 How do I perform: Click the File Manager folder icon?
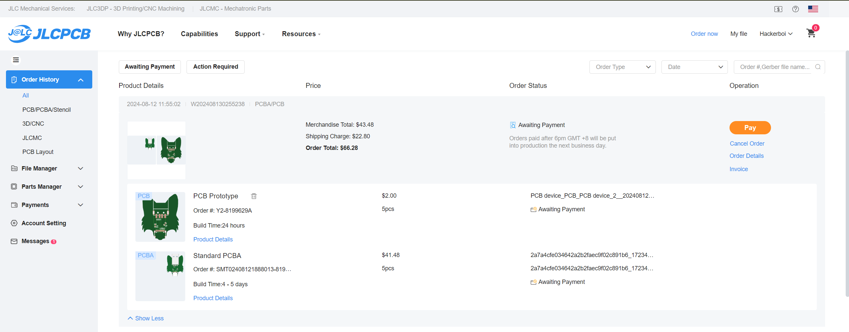coord(14,168)
